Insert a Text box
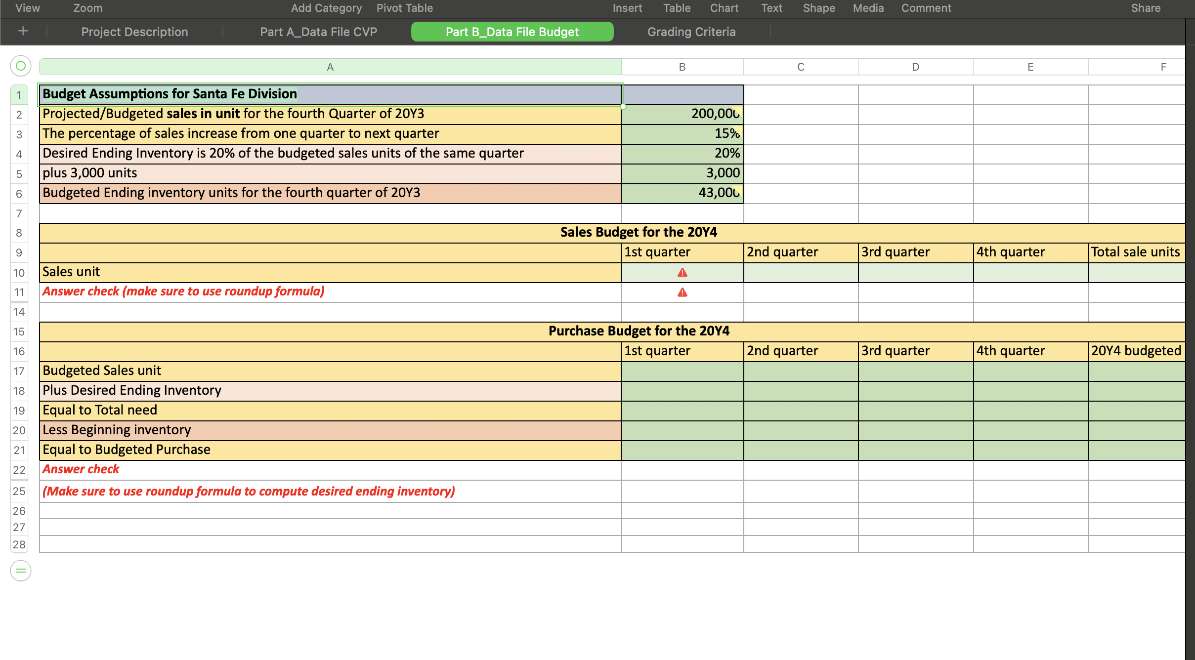The image size is (1195, 660). [771, 7]
